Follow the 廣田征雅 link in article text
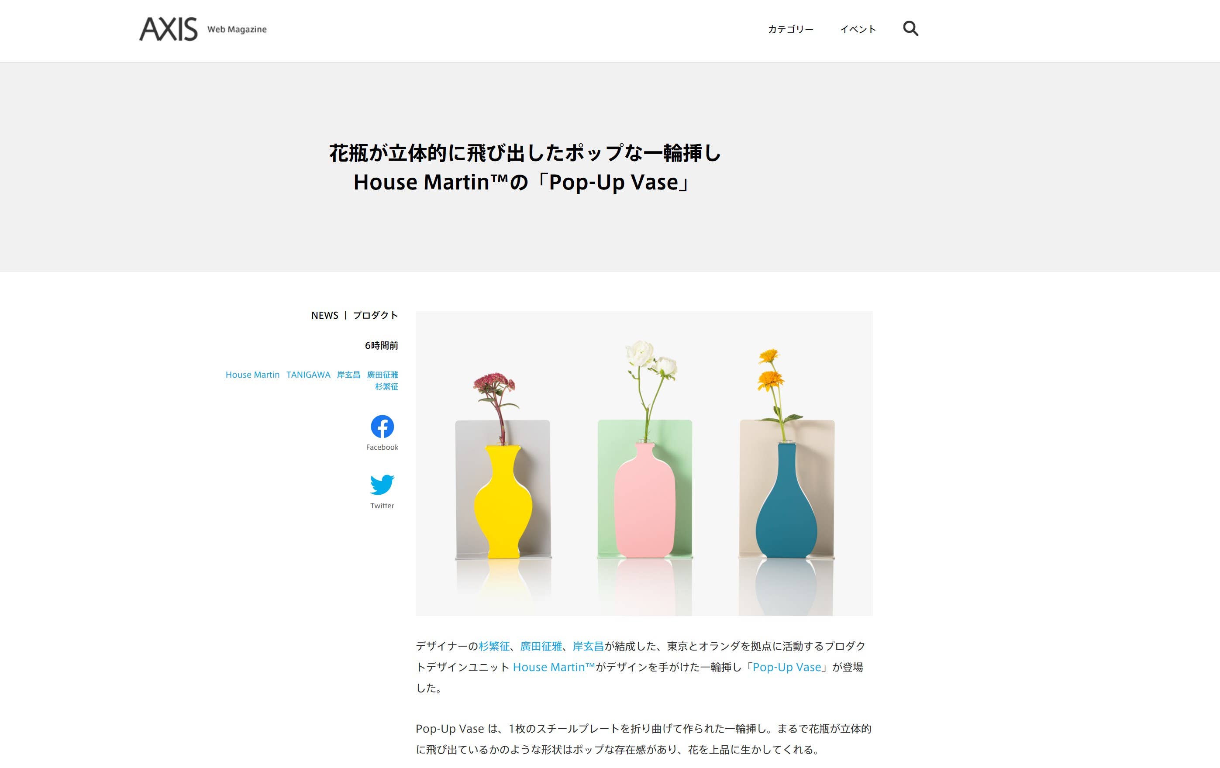Screen dimensions: 1220x768 pos(541,646)
